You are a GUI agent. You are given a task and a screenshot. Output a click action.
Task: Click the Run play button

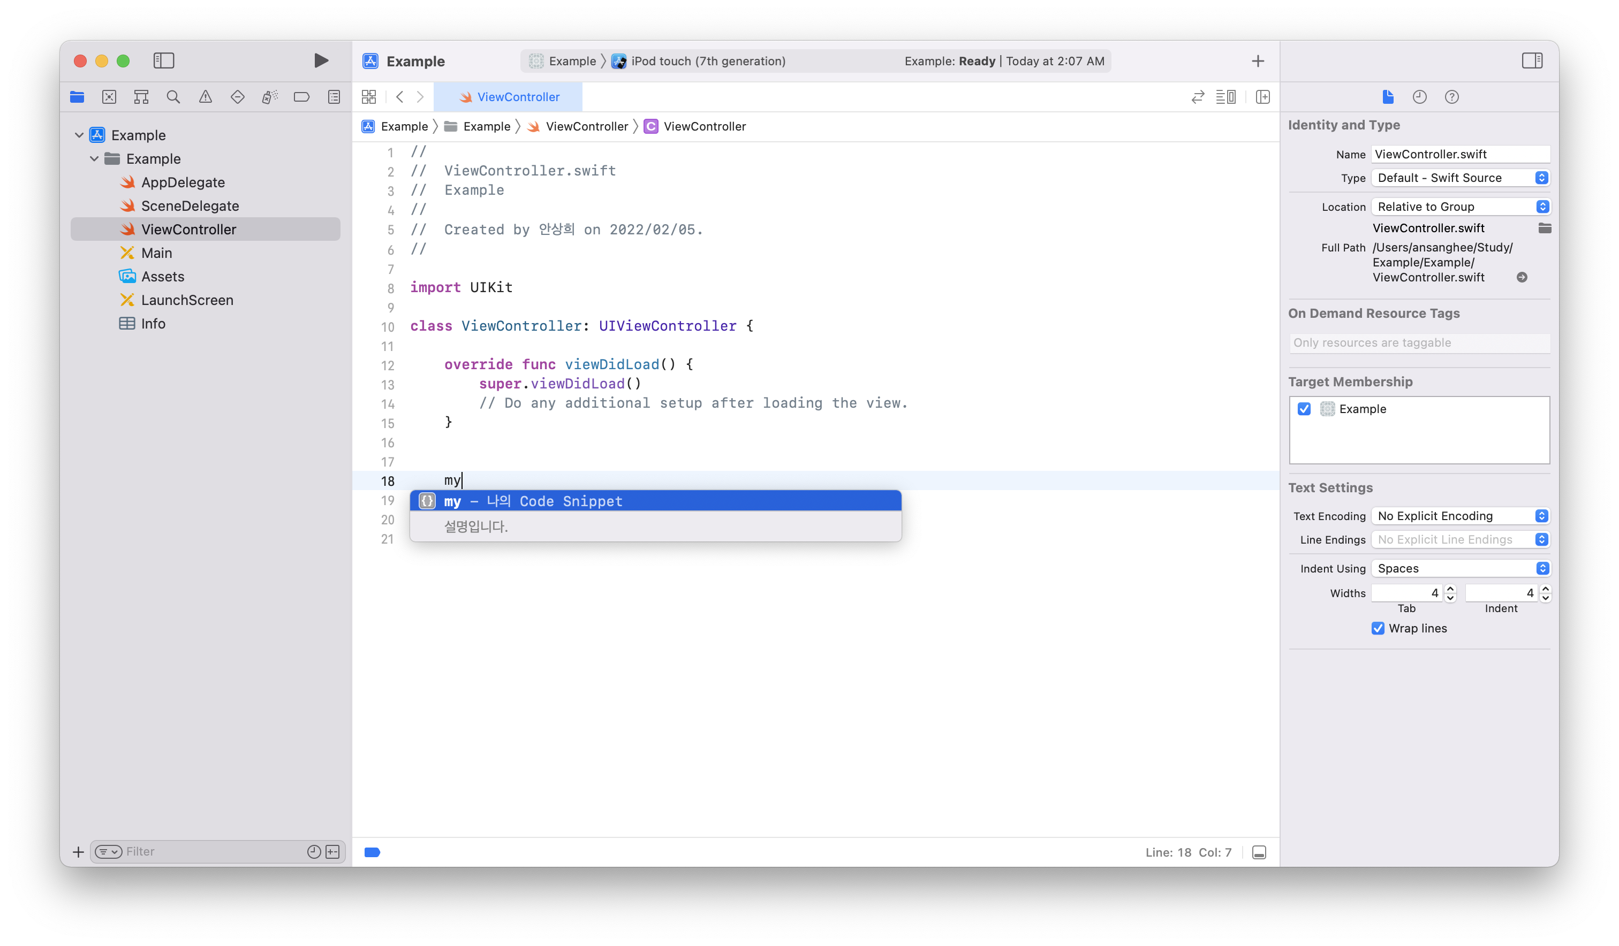tap(321, 60)
